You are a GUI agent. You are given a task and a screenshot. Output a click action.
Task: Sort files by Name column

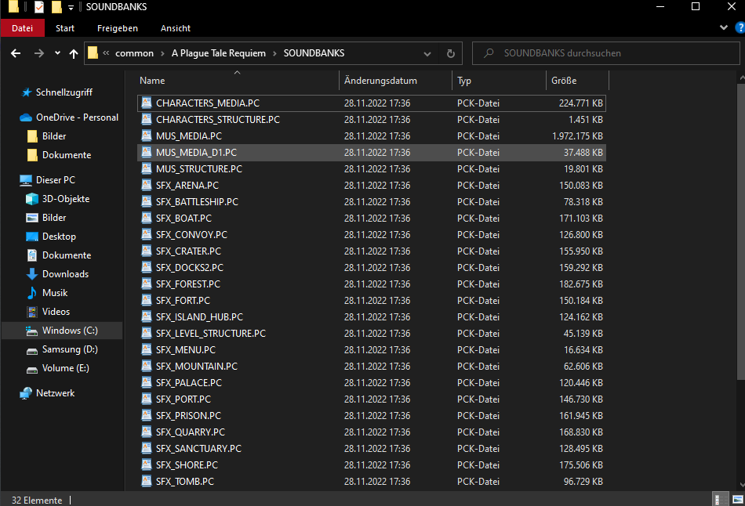coord(238,80)
